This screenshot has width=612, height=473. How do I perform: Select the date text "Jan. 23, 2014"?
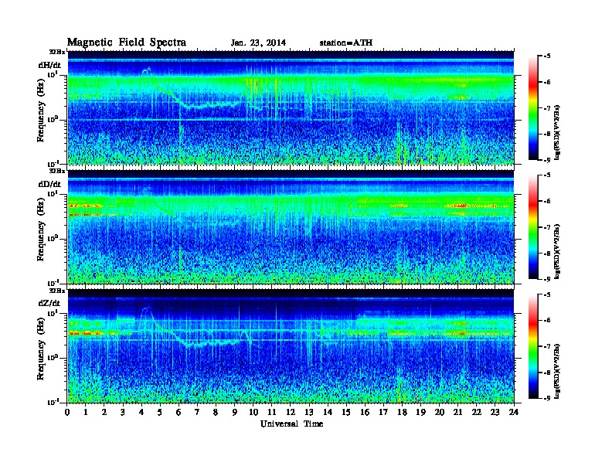pyautogui.click(x=258, y=43)
